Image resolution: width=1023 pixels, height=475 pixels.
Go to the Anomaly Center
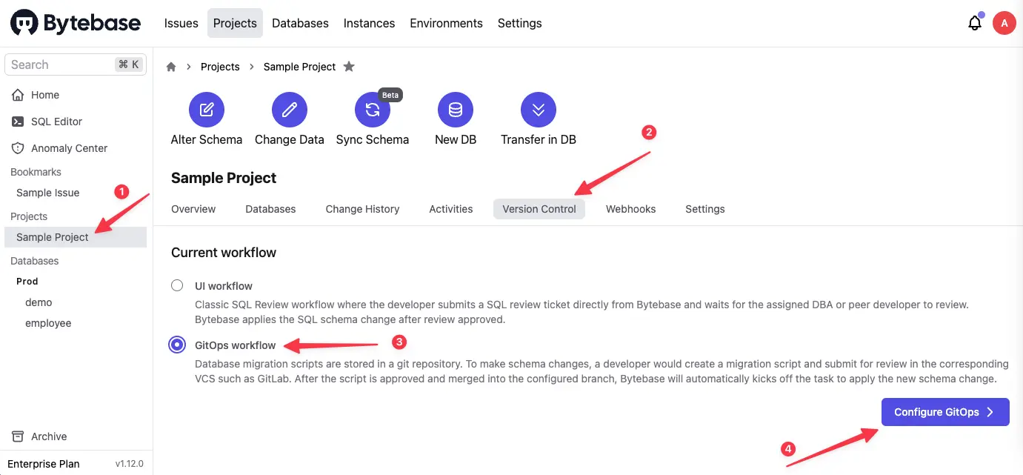[69, 148]
